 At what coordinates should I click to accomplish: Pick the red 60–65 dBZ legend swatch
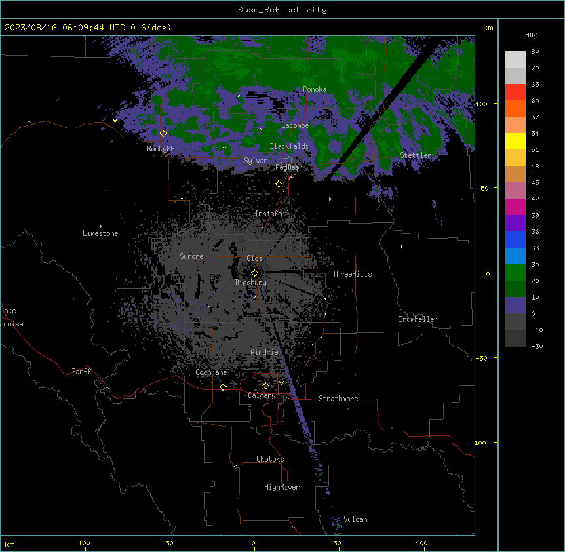point(515,92)
